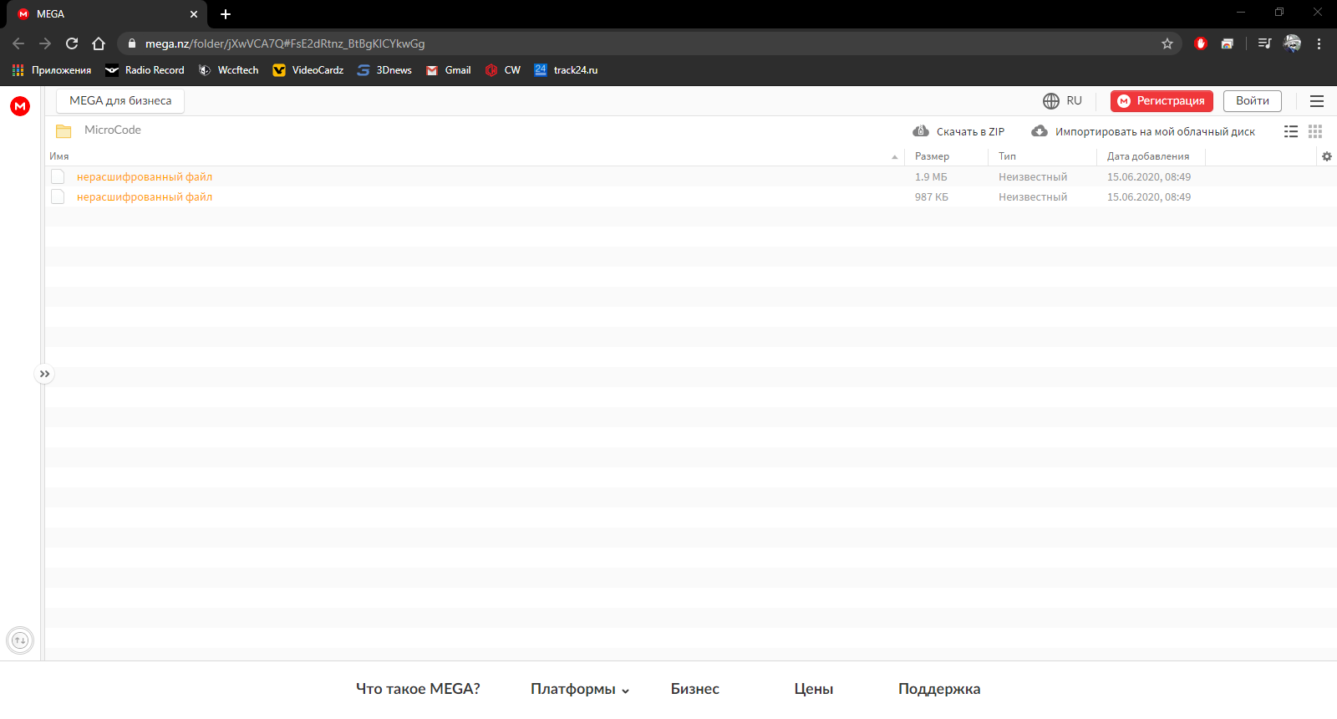
Task: Click the red MEGA logo icon
Action: pyautogui.click(x=20, y=106)
